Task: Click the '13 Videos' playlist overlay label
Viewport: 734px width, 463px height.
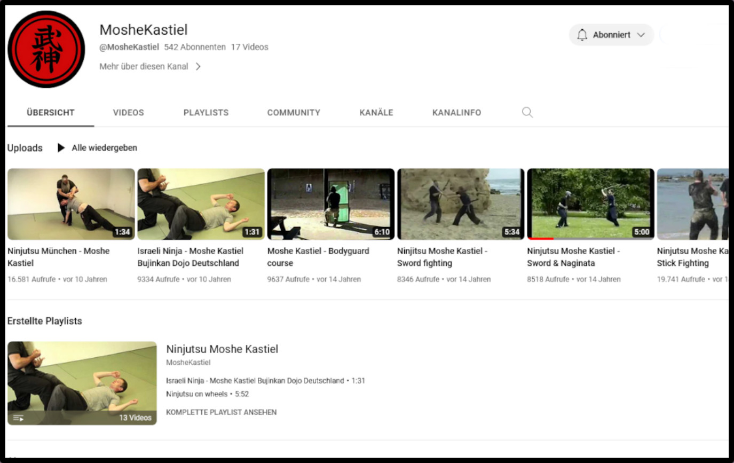Action: [136, 418]
